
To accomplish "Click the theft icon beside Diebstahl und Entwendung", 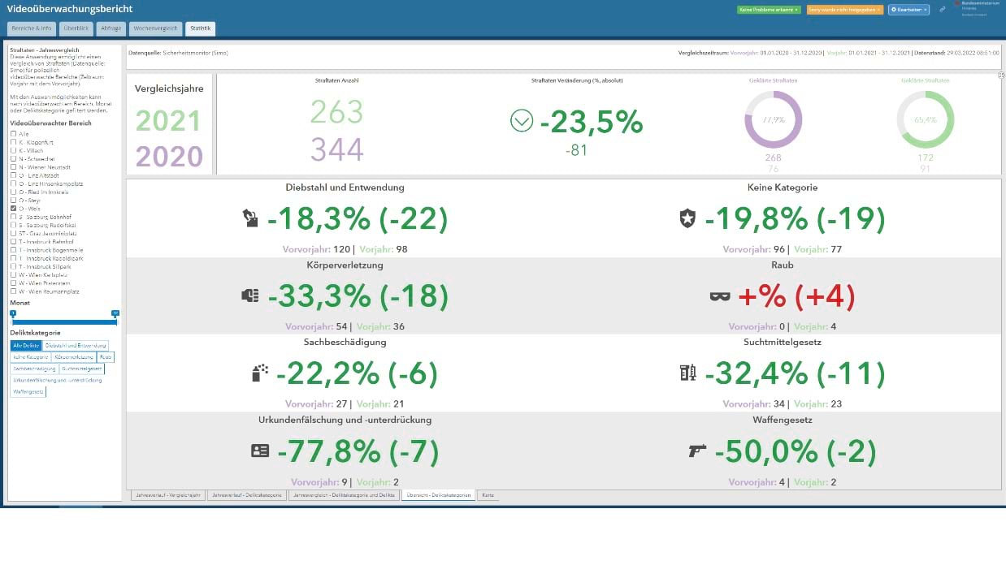I will point(249,218).
